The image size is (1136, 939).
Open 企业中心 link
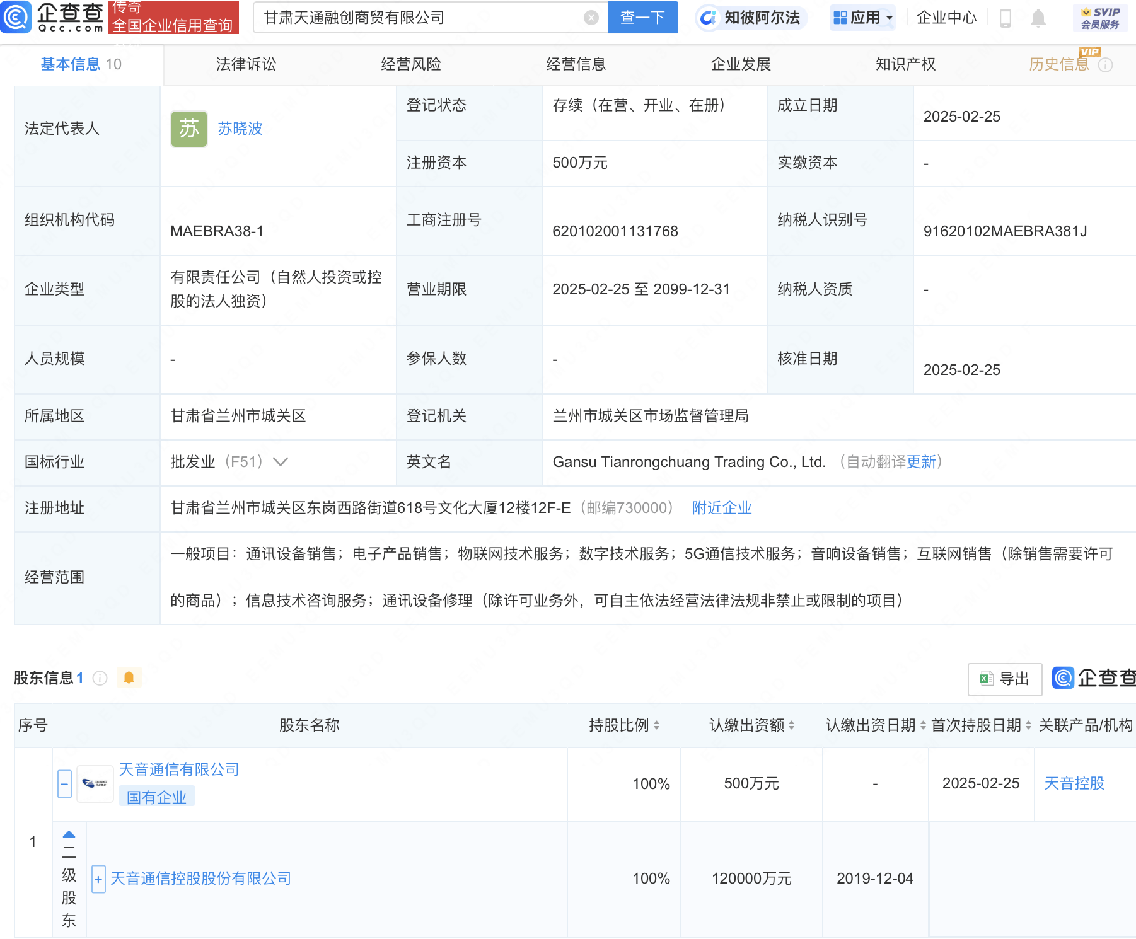pyautogui.click(x=946, y=18)
